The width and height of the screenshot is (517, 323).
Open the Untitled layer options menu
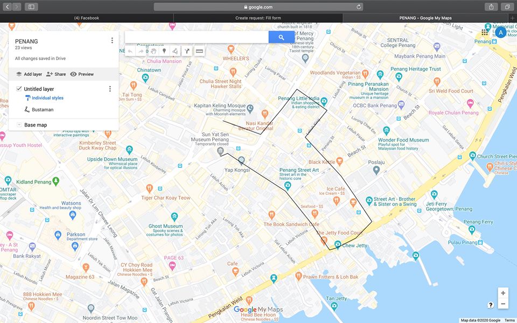[x=110, y=89]
